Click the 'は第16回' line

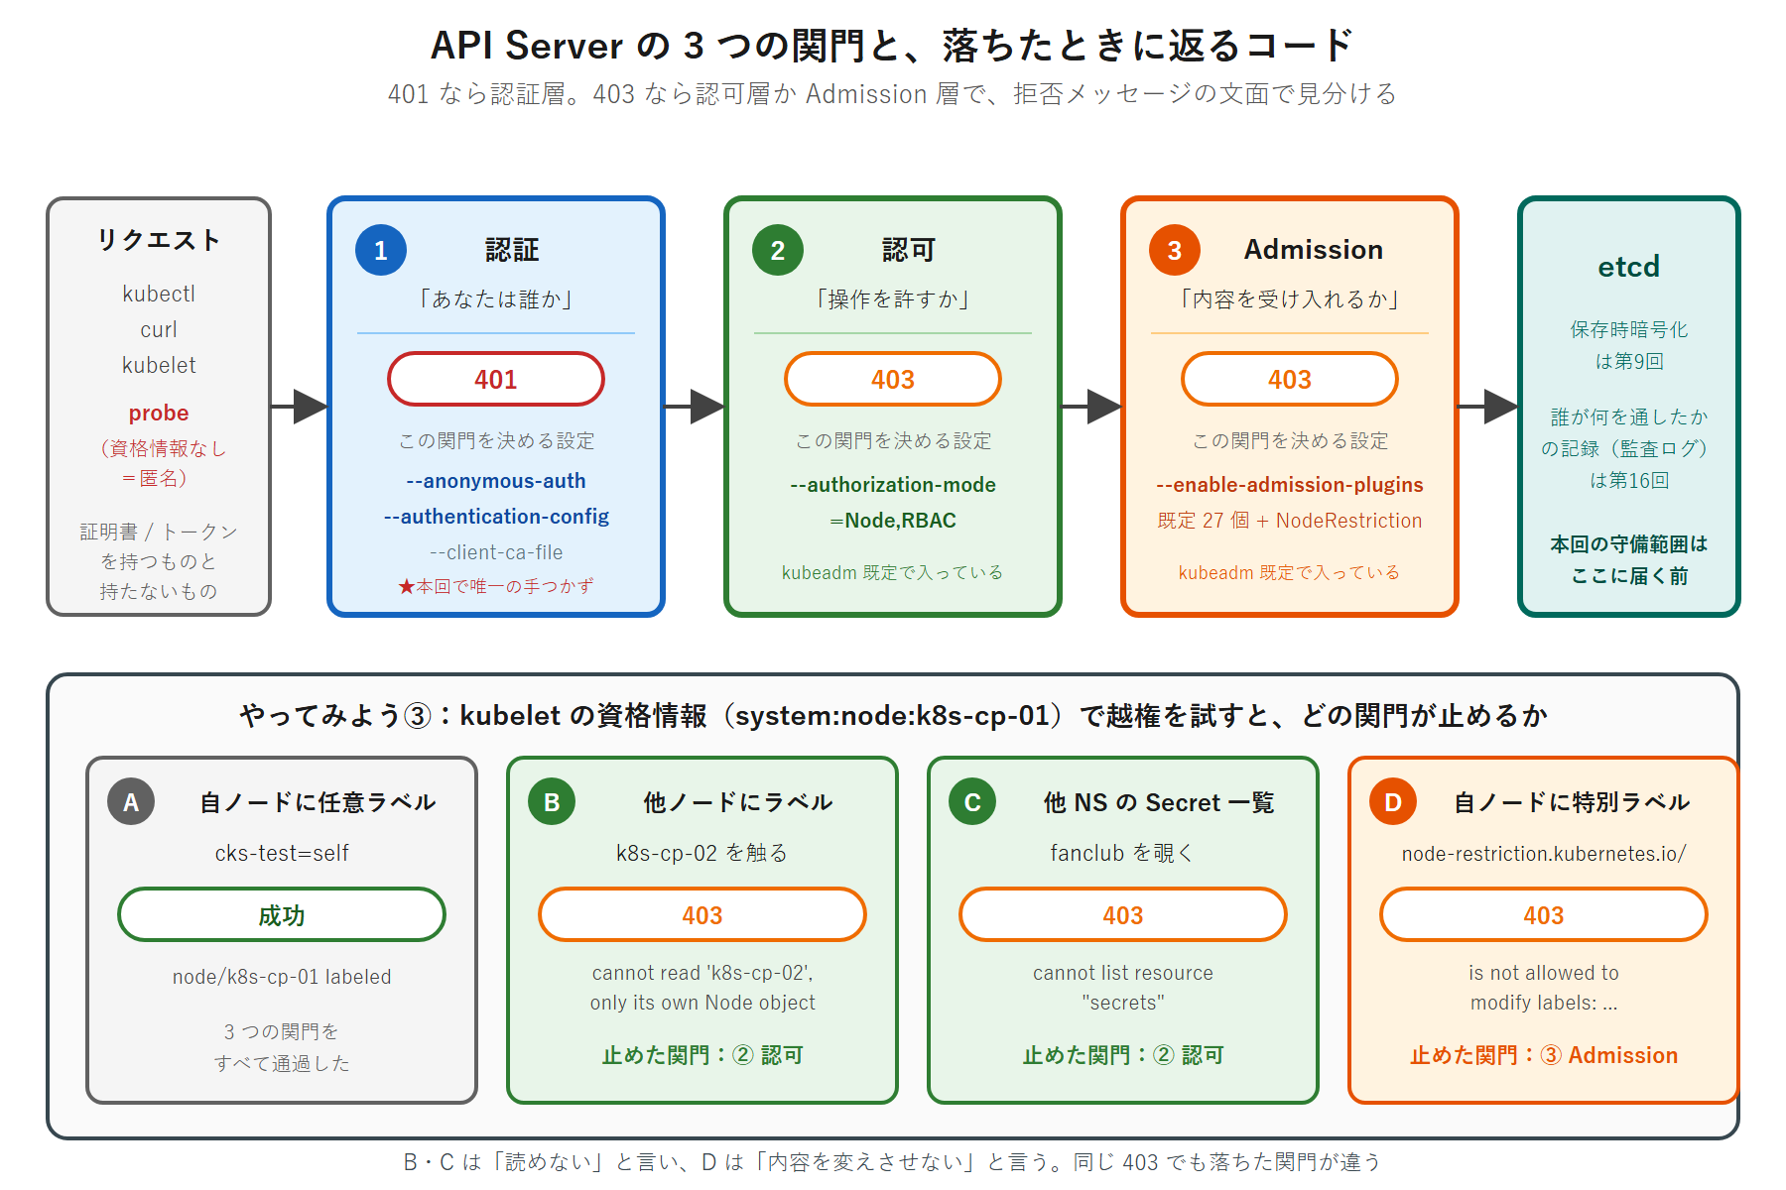click(1629, 480)
